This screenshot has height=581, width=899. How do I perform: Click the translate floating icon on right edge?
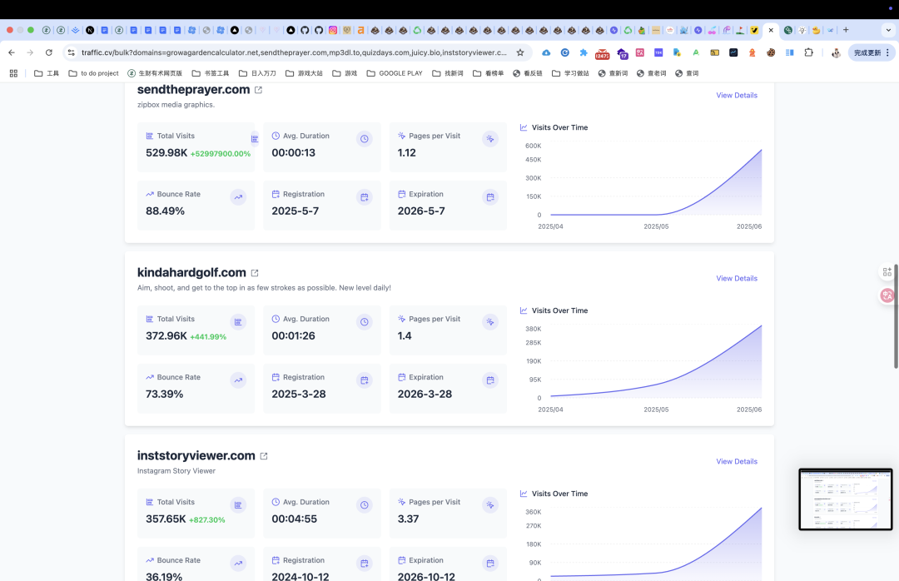point(887,295)
